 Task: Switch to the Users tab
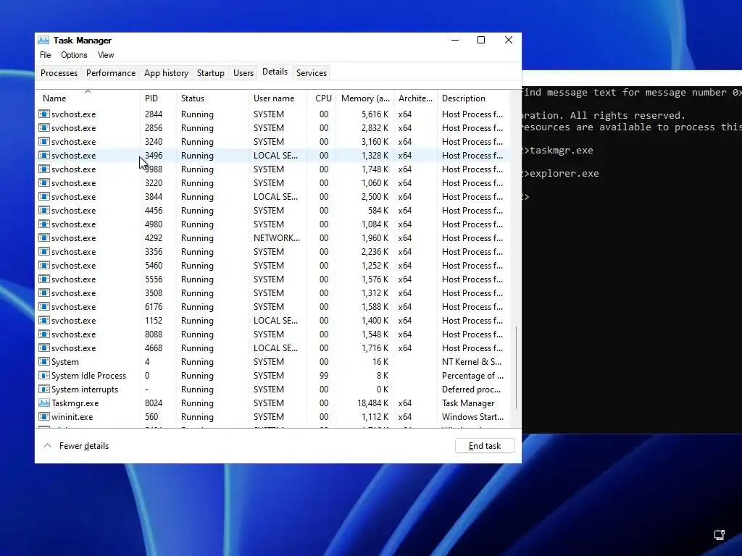243,73
